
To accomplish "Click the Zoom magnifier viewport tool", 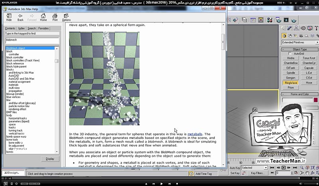I will 302,168.
